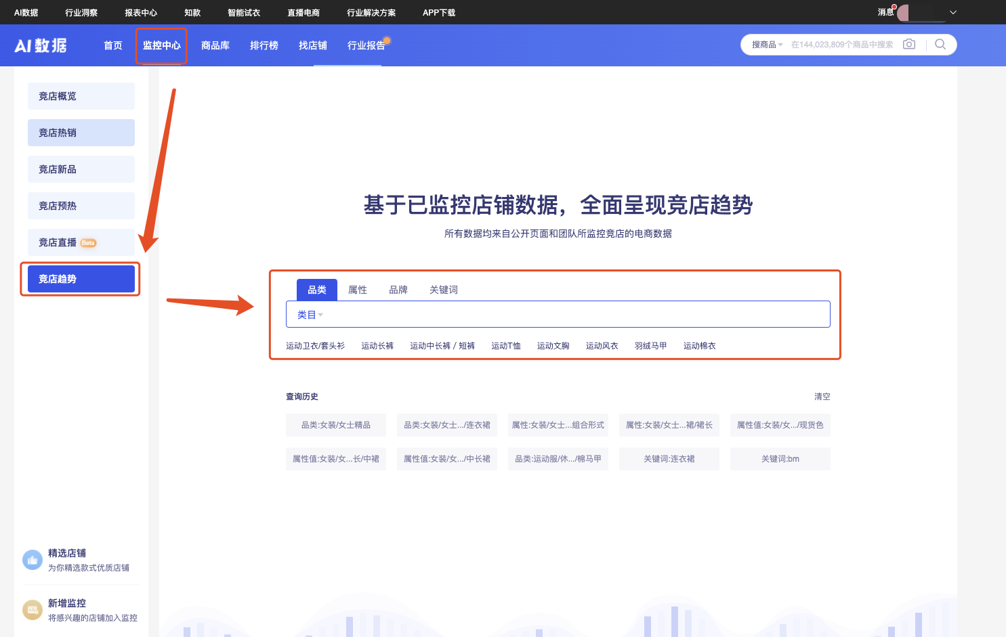
Task: Choose the 运动文胸 suggestion
Action: pos(553,346)
